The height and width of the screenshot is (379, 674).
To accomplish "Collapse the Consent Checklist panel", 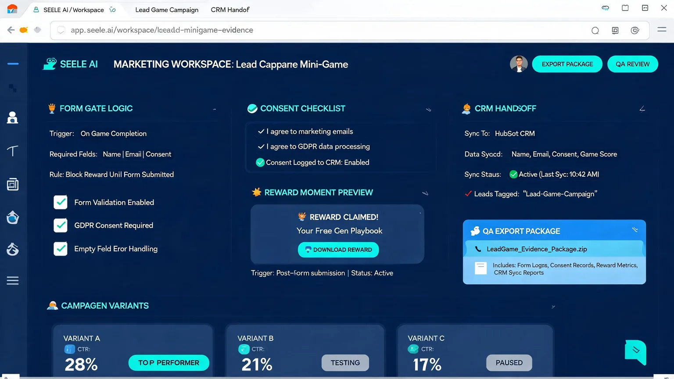I will click(429, 110).
